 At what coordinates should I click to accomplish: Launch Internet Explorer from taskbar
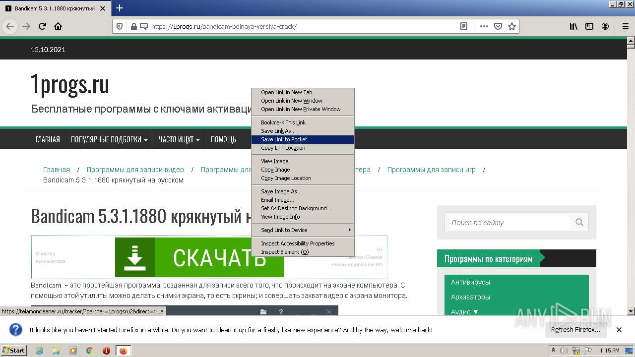click(x=39, y=351)
